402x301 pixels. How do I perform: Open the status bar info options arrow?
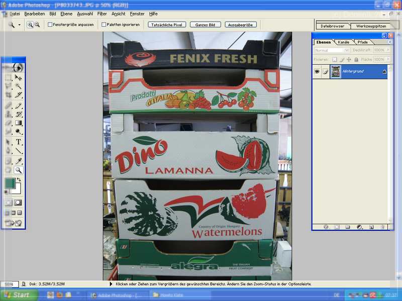click(x=111, y=284)
